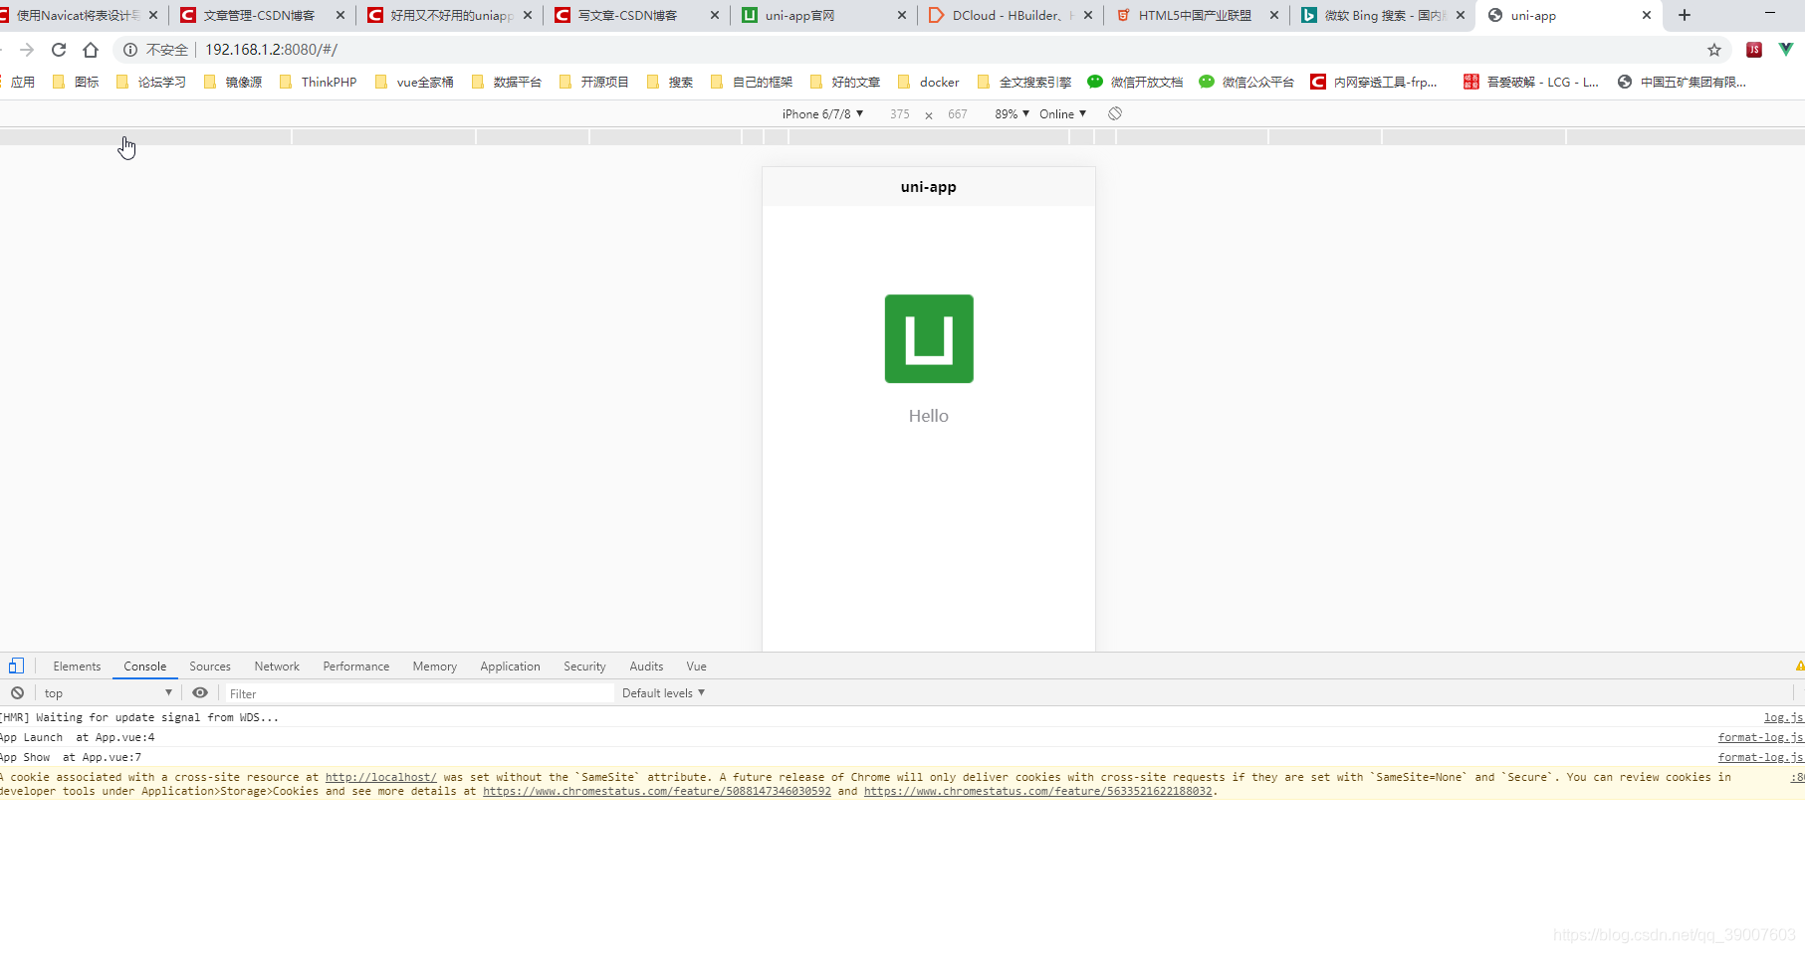
Task: Click the forward navigation arrow
Action: tap(27, 50)
